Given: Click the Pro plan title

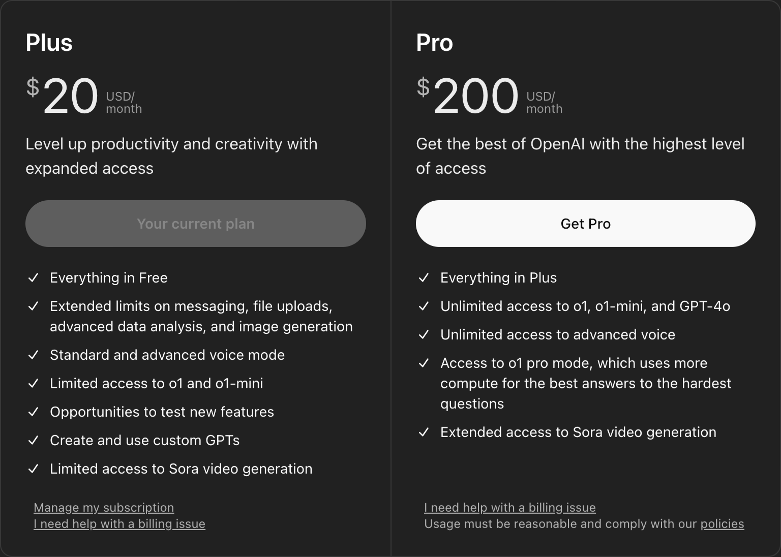Looking at the screenshot, I should click(x=435, y=43).
